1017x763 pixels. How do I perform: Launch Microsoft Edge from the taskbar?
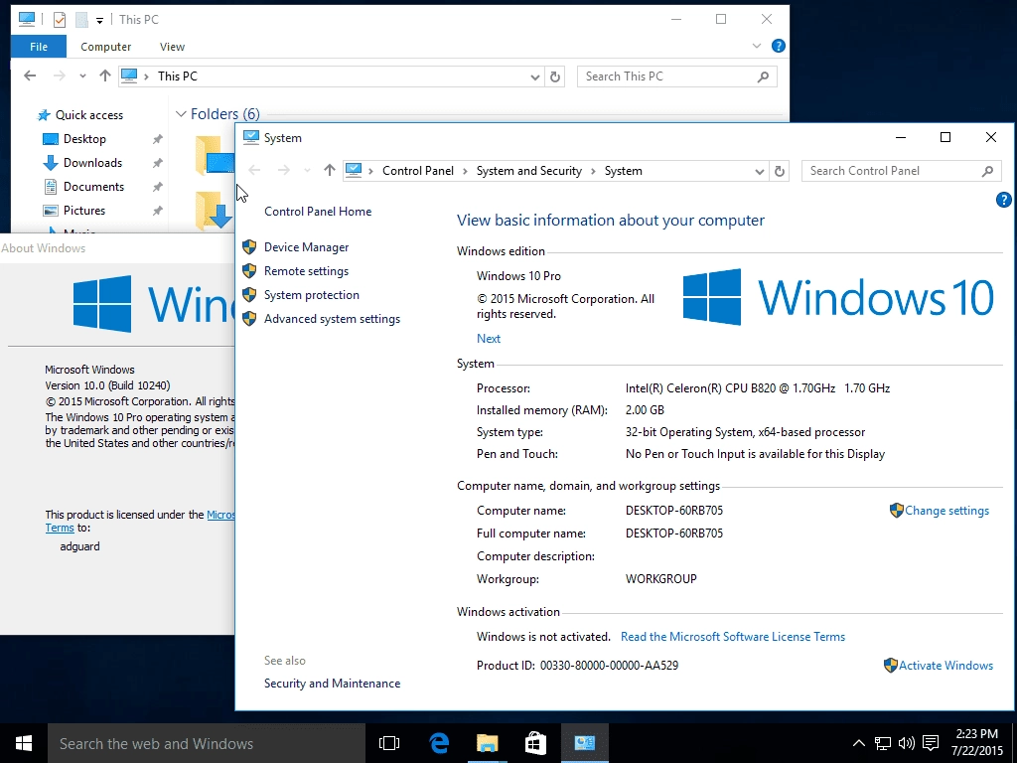click(439, 743)
